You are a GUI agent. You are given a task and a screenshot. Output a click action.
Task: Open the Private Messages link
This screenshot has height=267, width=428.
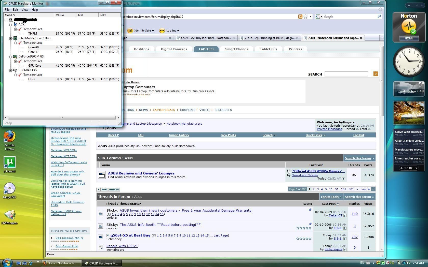[329, 129]
